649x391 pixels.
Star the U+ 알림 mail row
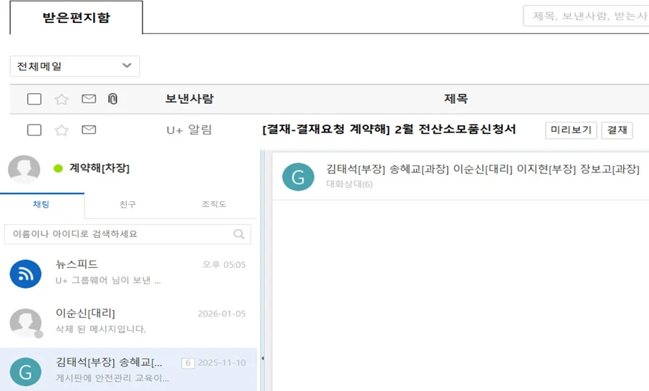click(x=62, y=130)
